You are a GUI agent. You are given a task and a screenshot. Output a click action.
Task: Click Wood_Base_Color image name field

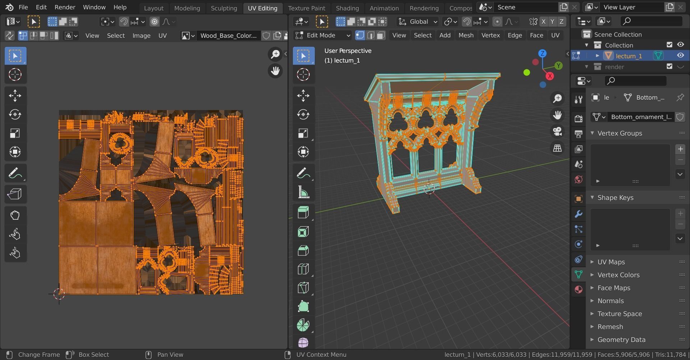point(229,36)
